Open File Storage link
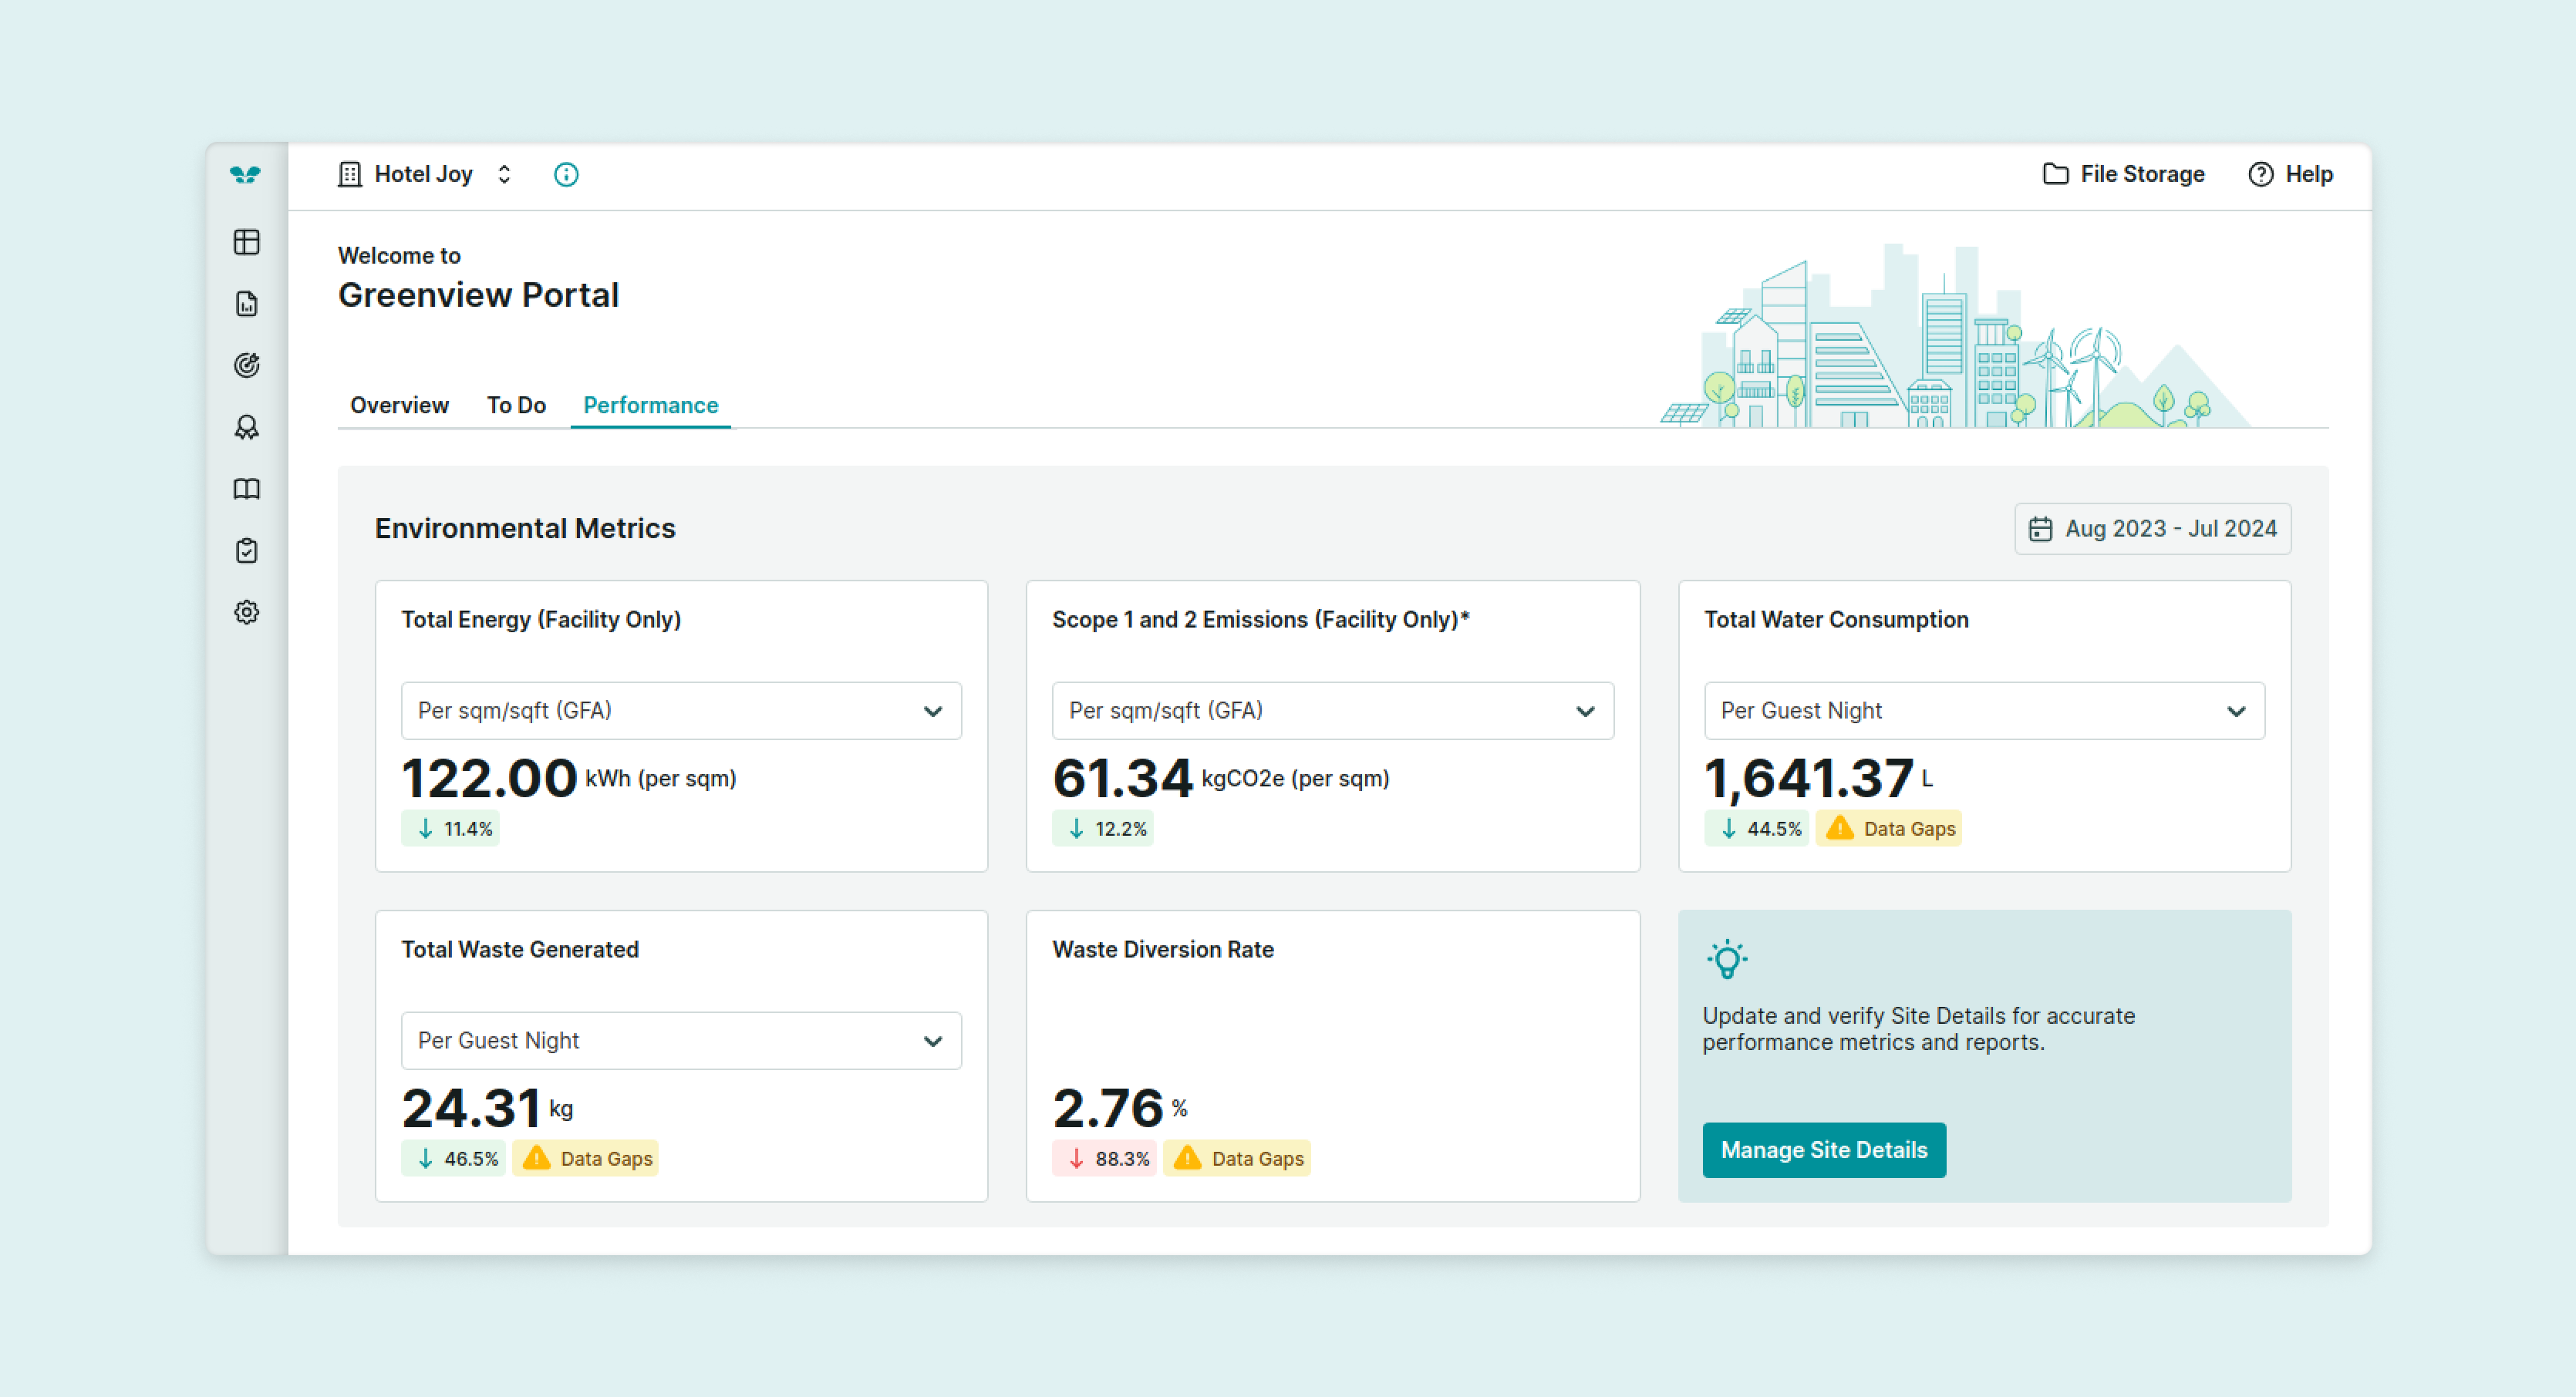The height and width of the screenshot is (1397, 2576). point(2123,174)
